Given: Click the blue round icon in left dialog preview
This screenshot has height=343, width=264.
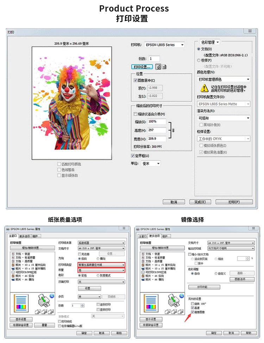Looking at the screenshot, I should click(x=51, y=296).
